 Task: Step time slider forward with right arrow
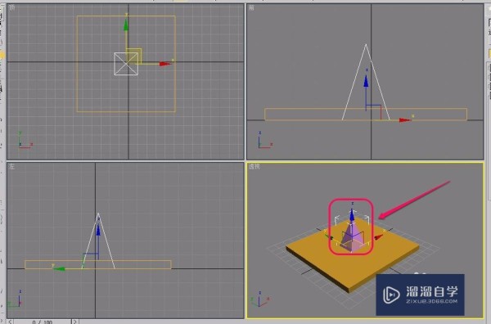point(74,322)
